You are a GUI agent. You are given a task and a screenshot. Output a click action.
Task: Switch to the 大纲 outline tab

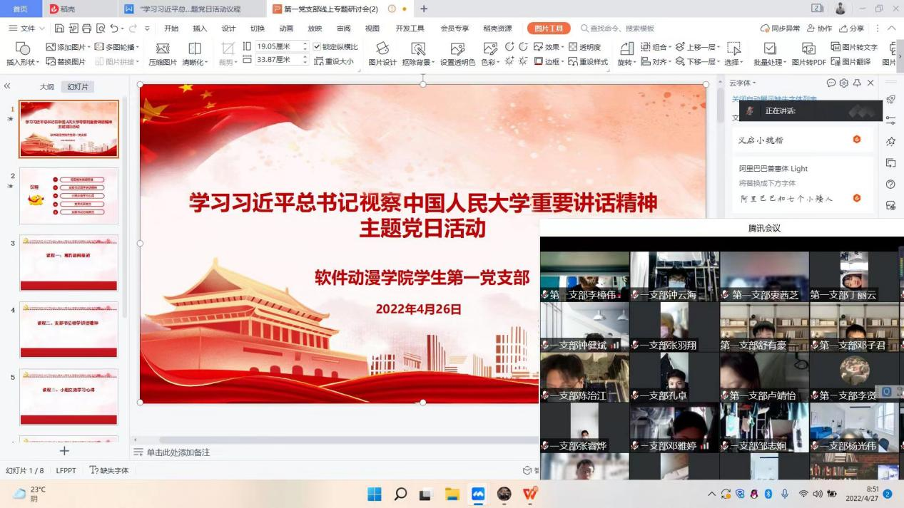(x=46, y=86)
